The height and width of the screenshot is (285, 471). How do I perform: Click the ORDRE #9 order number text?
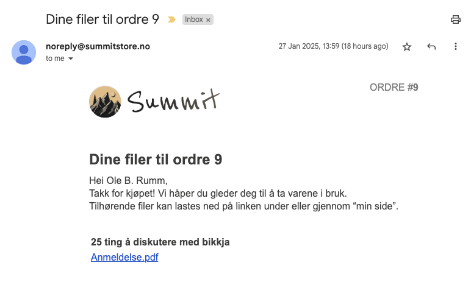[394, 87]
